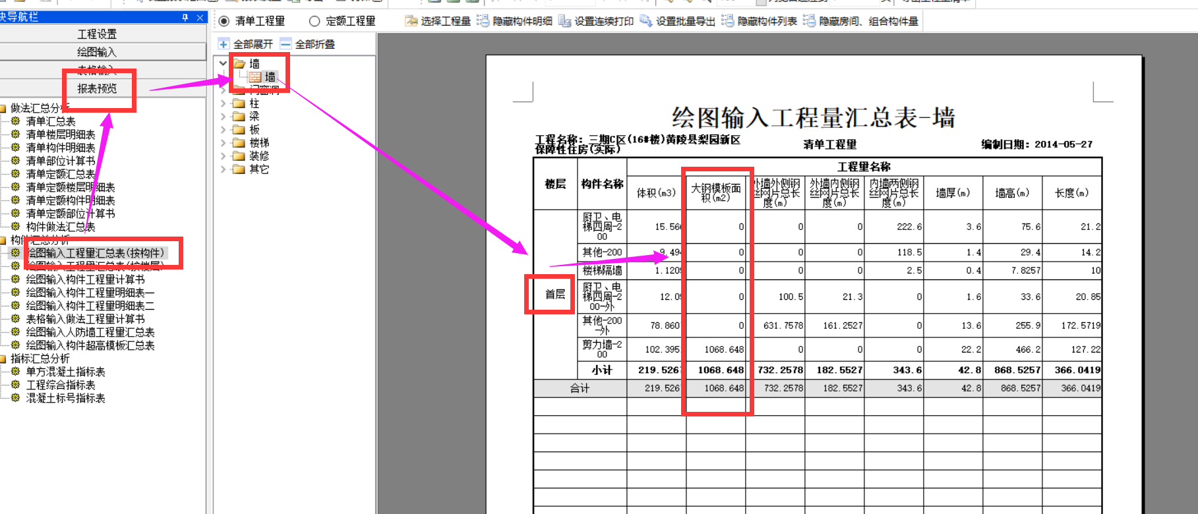Click the gear icon beside 单方混凝土指标表
1198x514 pixels.
pyautogui.click(x=15, y=372)
